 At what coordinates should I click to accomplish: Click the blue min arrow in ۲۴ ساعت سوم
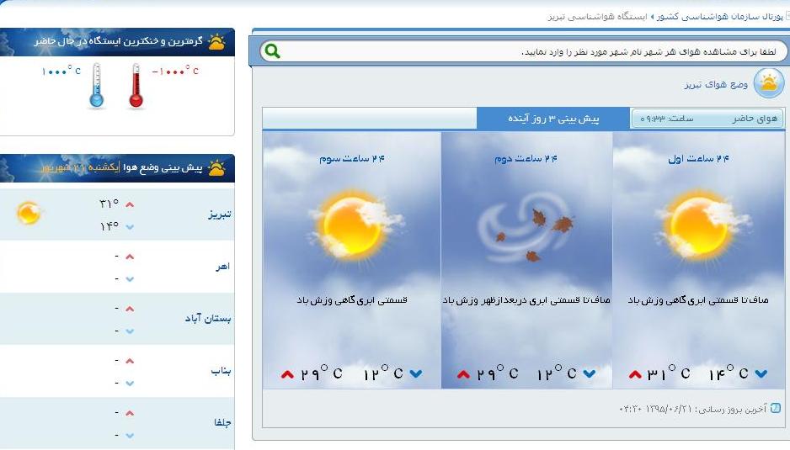point(416,374)
